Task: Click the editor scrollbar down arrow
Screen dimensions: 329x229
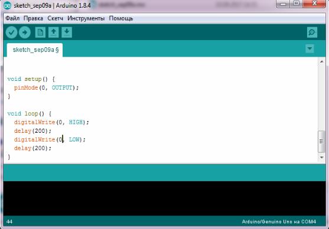Action: (x=321, y=157)
